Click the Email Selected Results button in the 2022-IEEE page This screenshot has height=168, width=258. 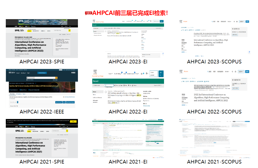click(x=71, y=102)
